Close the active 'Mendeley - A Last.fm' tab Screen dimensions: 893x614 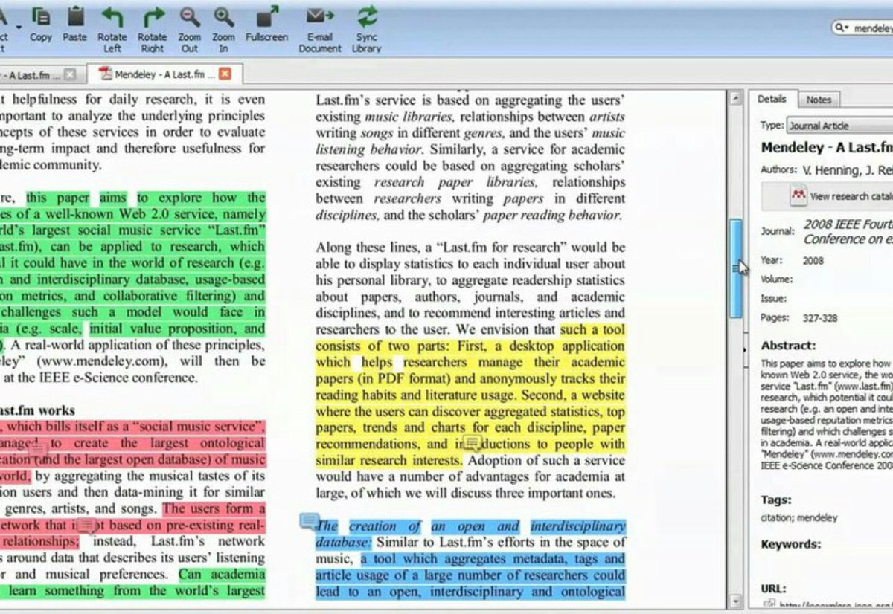pos(225,74)
